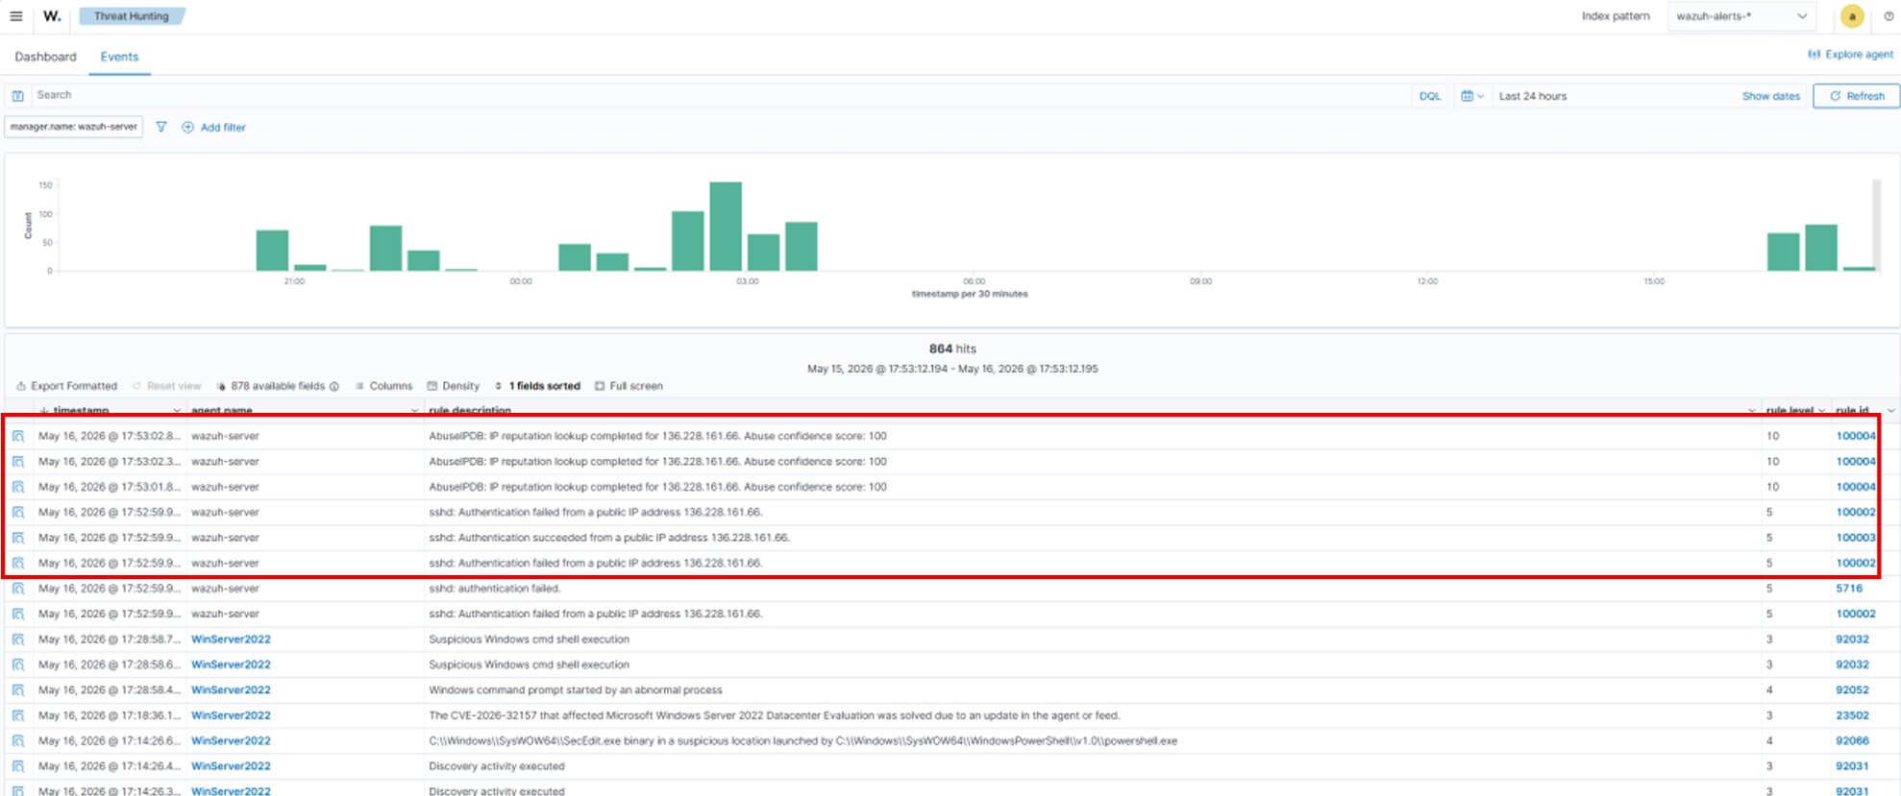Open the help icon in top bar
Screen dimensions: 1901x796
[1888, 16]
